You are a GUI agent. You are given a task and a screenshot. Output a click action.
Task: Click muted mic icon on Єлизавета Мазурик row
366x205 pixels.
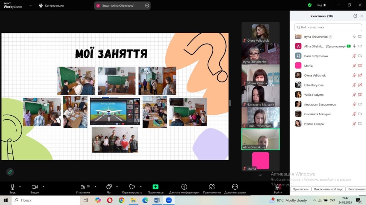[x=354, y=114]
